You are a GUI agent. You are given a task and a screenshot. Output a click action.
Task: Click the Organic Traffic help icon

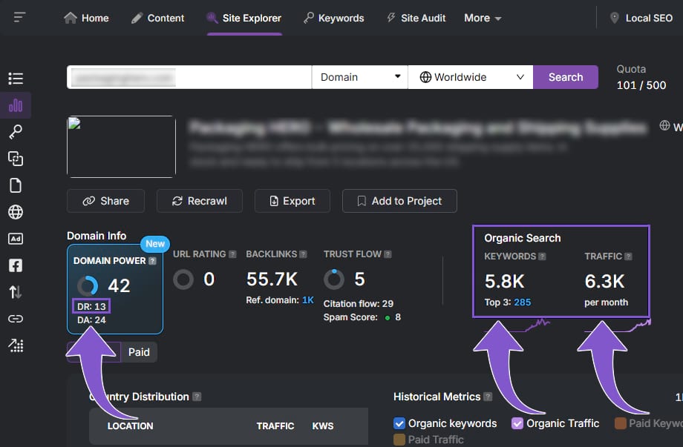point(628,256)
